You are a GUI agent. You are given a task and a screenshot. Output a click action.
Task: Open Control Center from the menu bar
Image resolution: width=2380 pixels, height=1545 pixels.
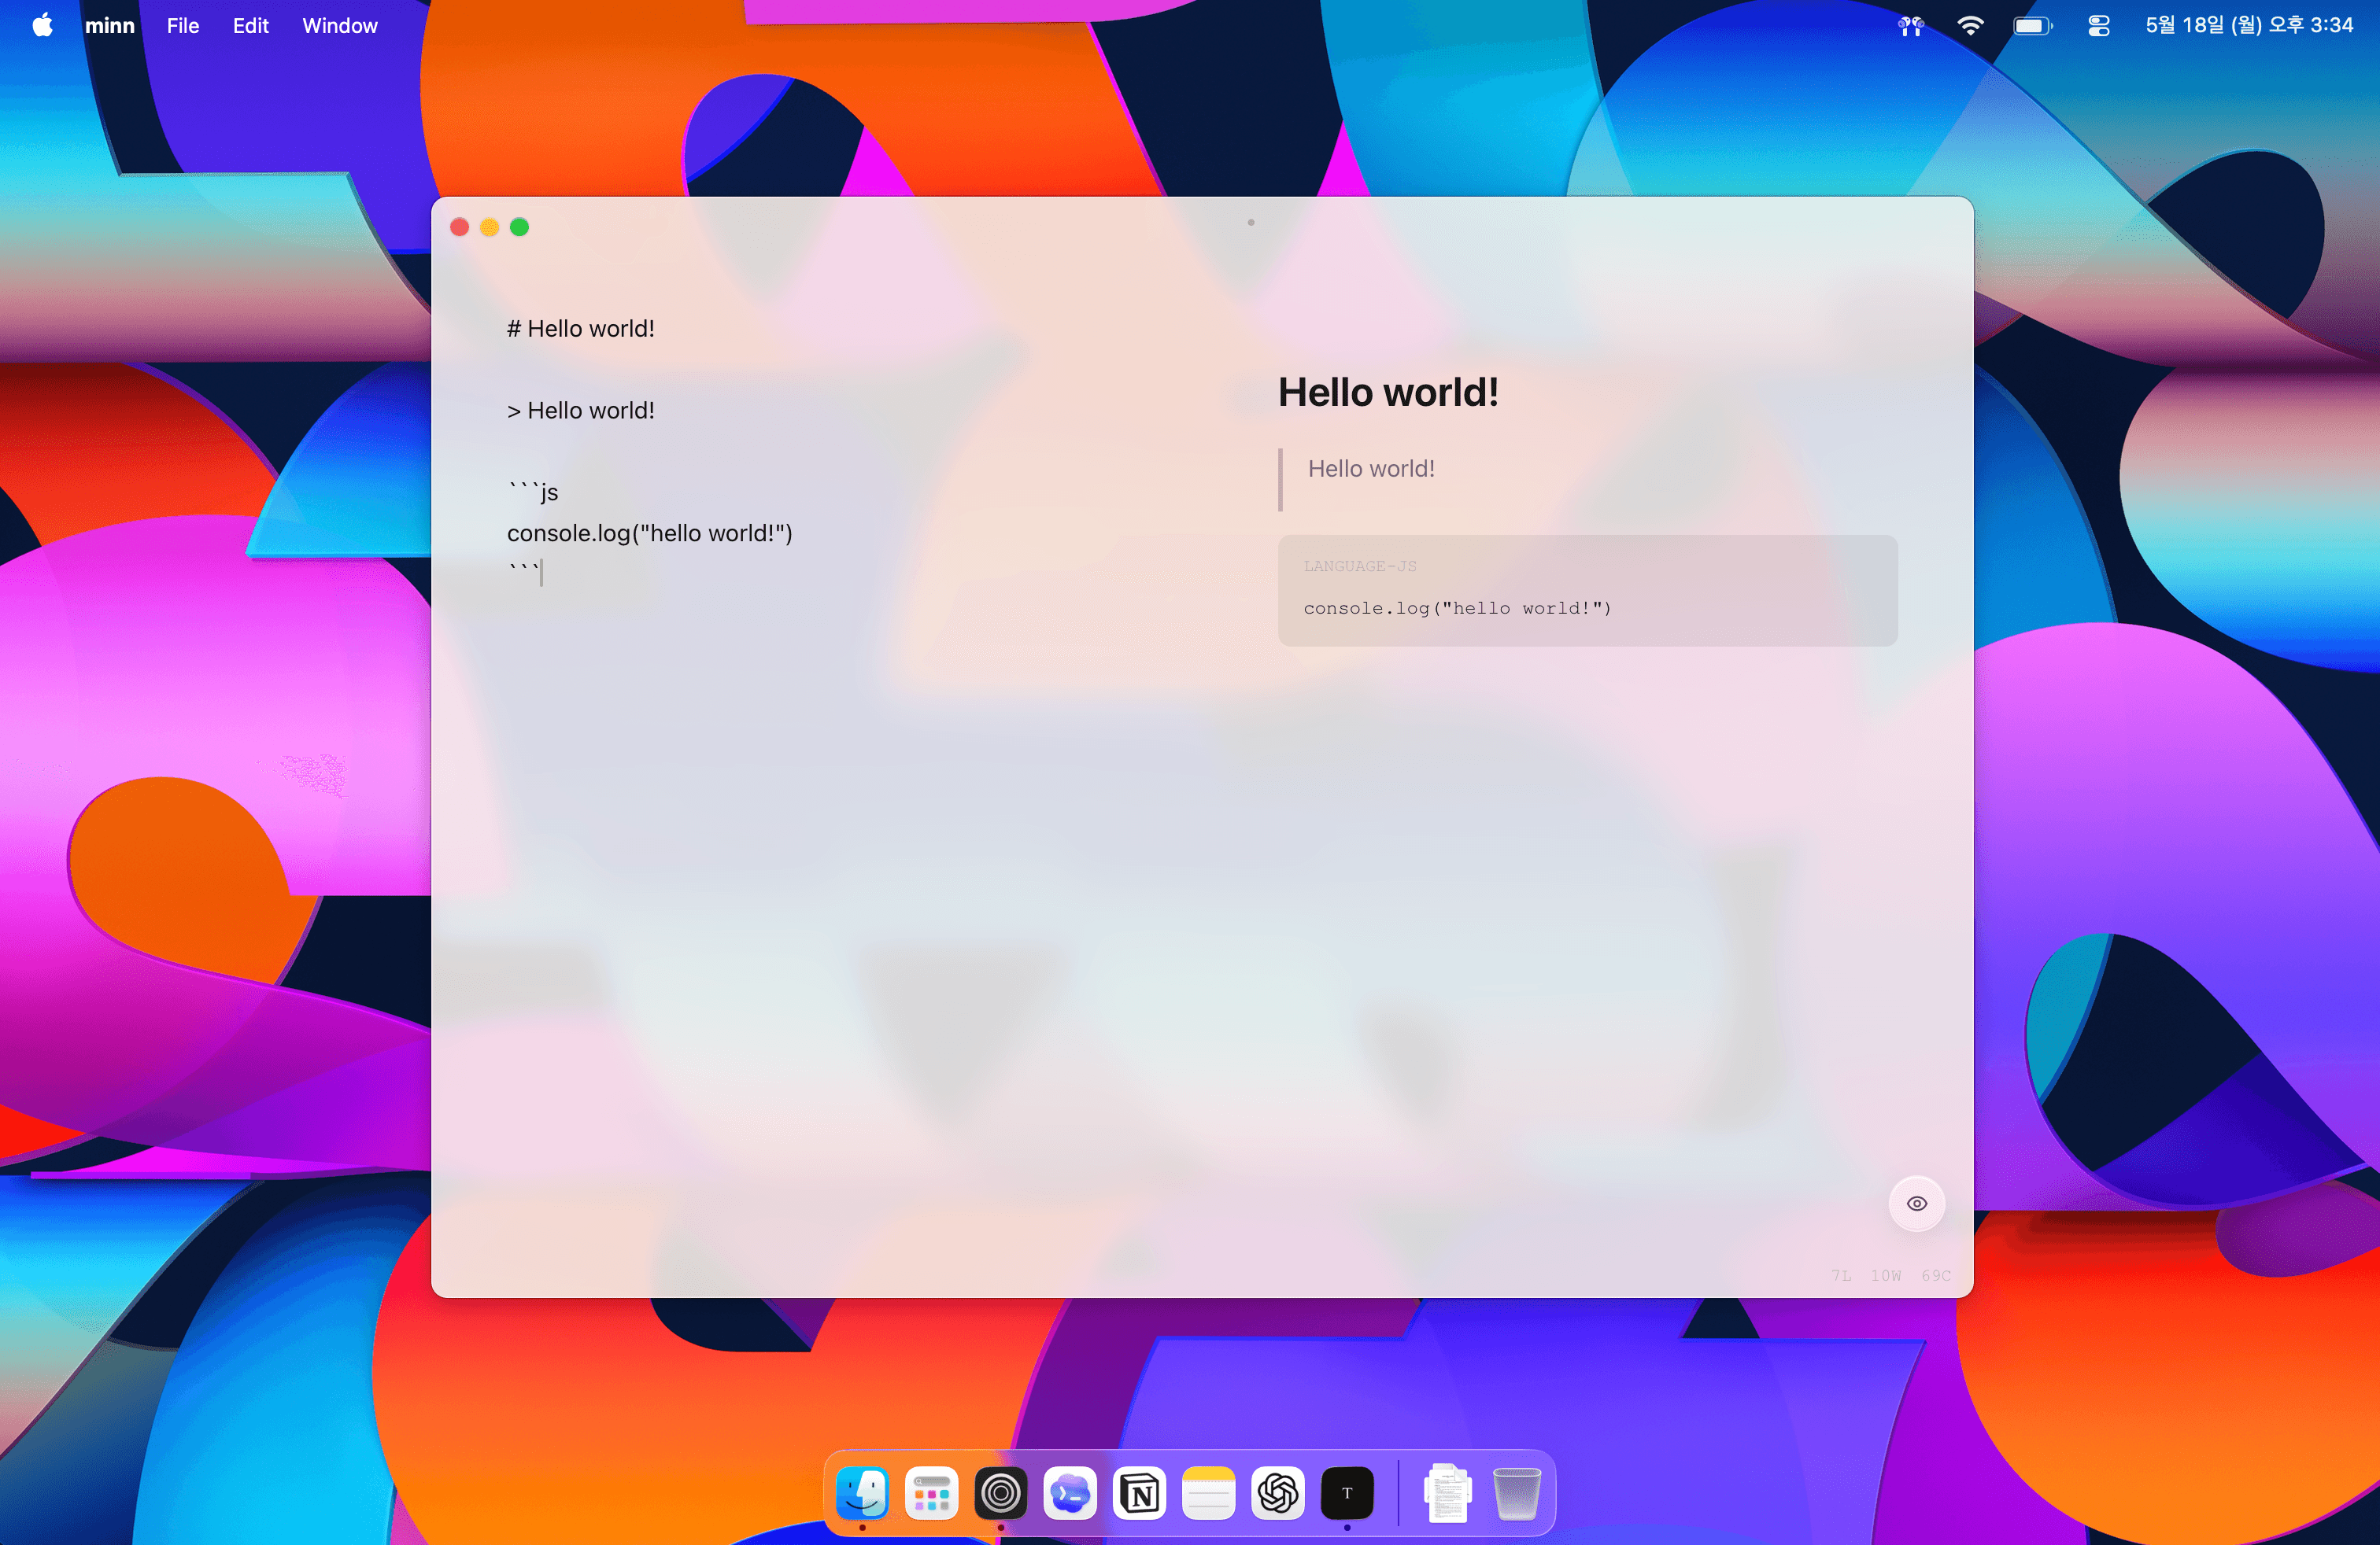tap(2099, 25)
